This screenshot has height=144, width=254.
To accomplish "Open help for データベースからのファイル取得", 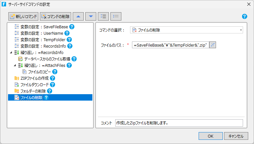I will (x=74, y=59).
